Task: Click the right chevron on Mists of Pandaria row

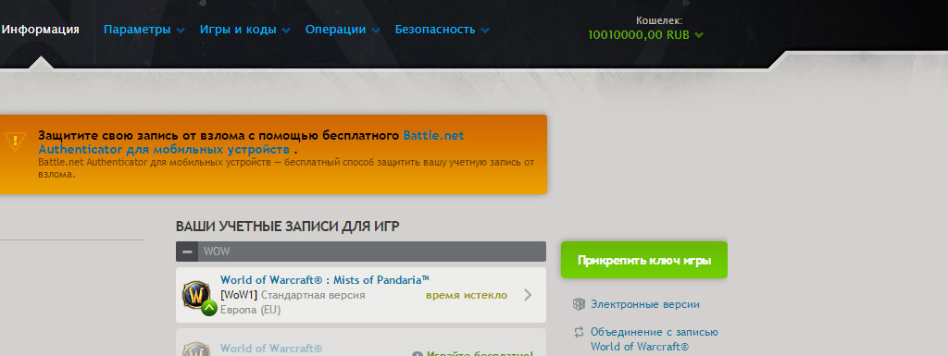Action: 528,295
